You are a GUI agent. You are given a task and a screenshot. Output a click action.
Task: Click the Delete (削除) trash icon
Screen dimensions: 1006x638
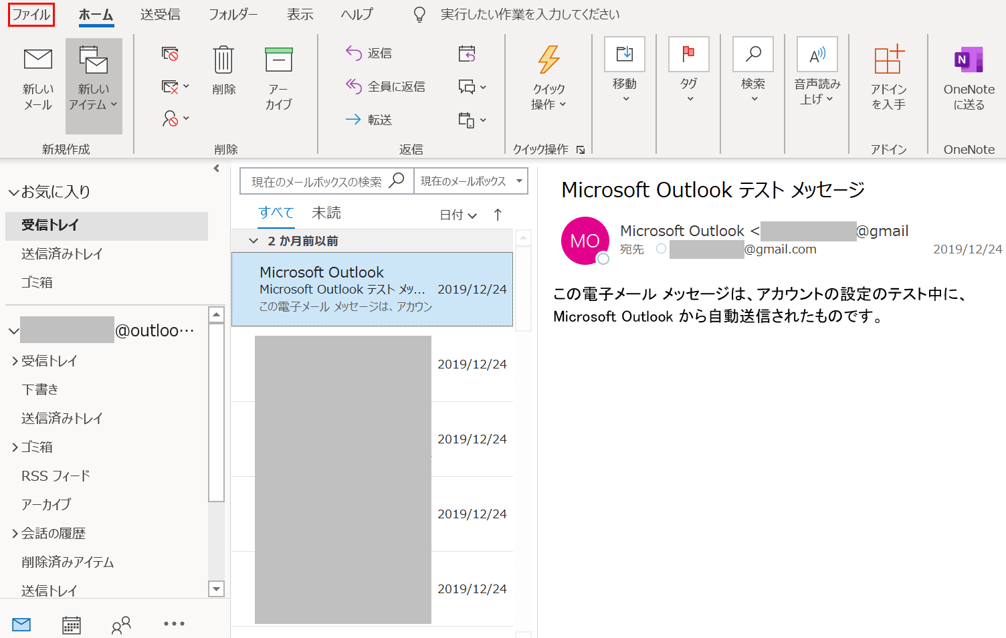coord(223,60)
